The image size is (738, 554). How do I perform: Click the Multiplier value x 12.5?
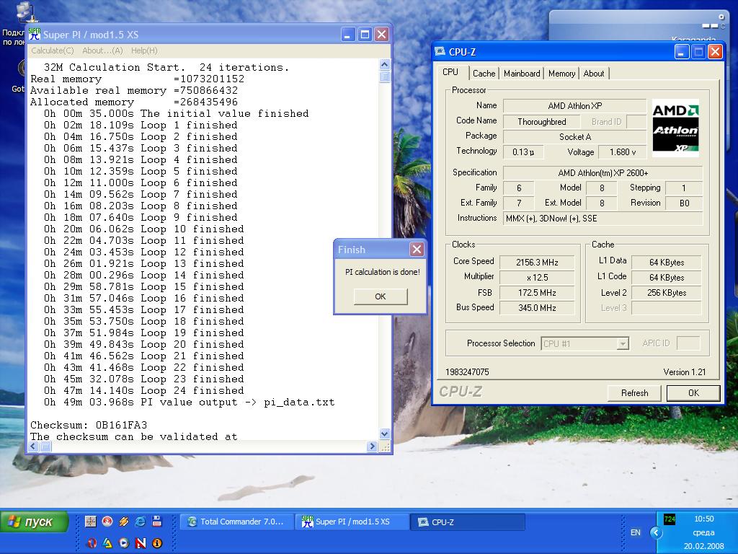coord(537,278)
